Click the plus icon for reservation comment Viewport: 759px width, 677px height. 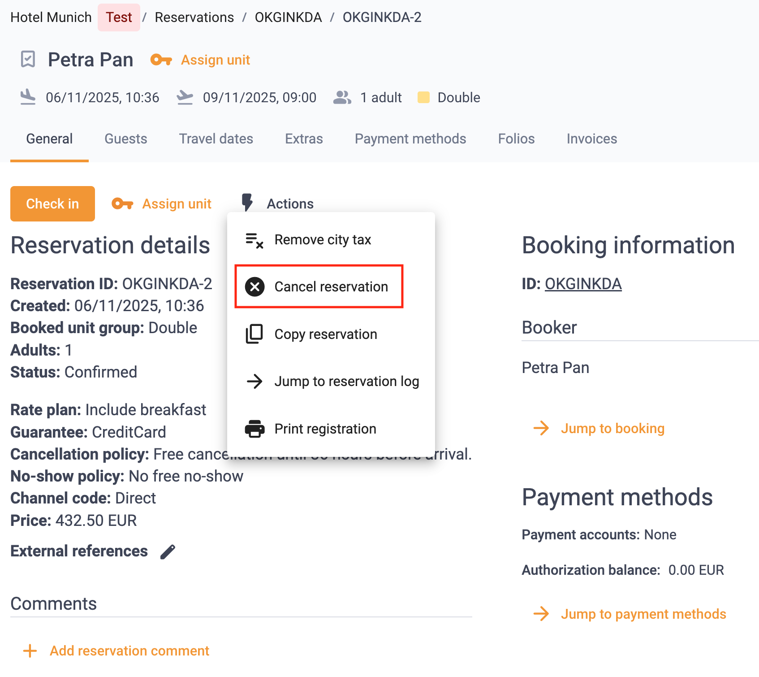click(x=30, y=651)
